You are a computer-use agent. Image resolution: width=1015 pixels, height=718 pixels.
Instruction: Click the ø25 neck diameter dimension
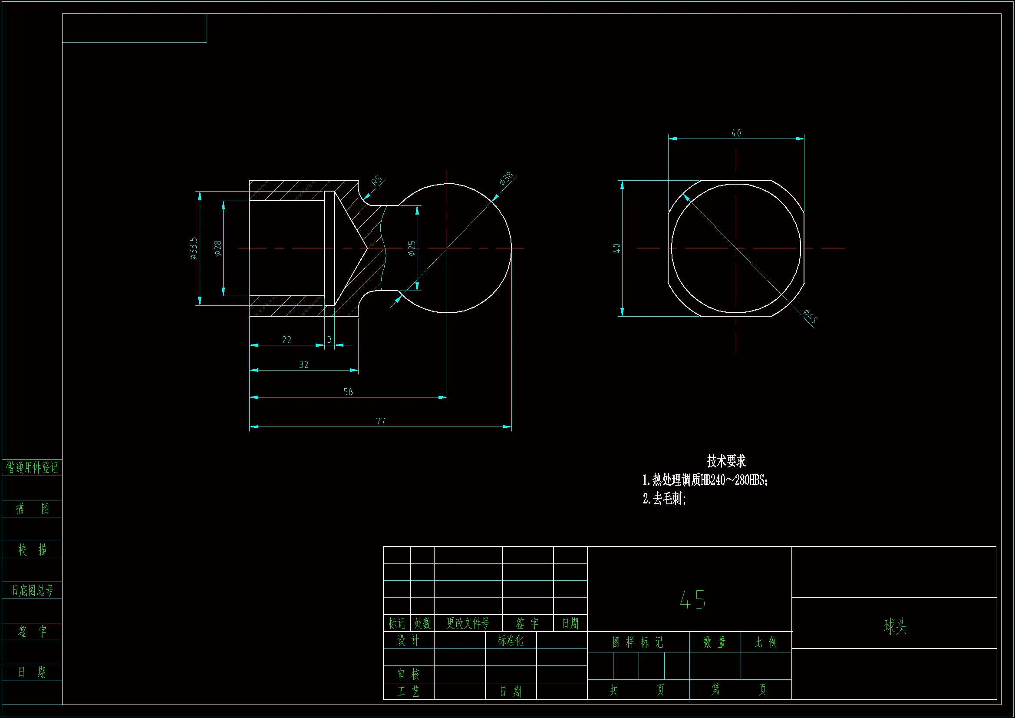click(x=412, y=248)
